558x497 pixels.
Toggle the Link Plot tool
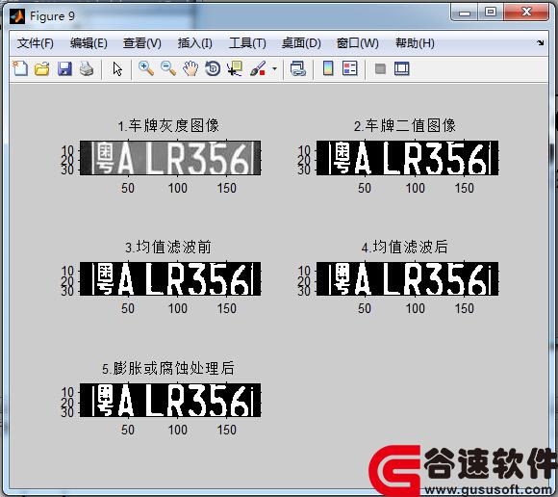(298, 68)
